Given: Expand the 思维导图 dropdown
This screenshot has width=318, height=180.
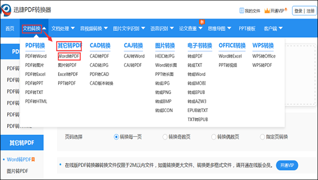Looking at the screenshot, I should (x=229, y=28).
